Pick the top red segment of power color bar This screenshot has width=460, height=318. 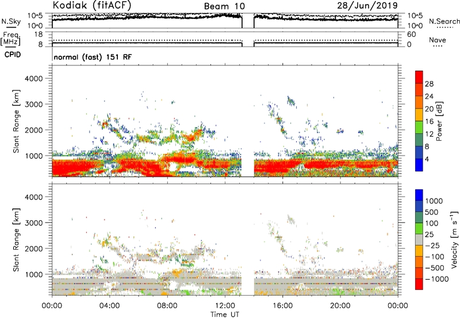[x=419, y=77]
